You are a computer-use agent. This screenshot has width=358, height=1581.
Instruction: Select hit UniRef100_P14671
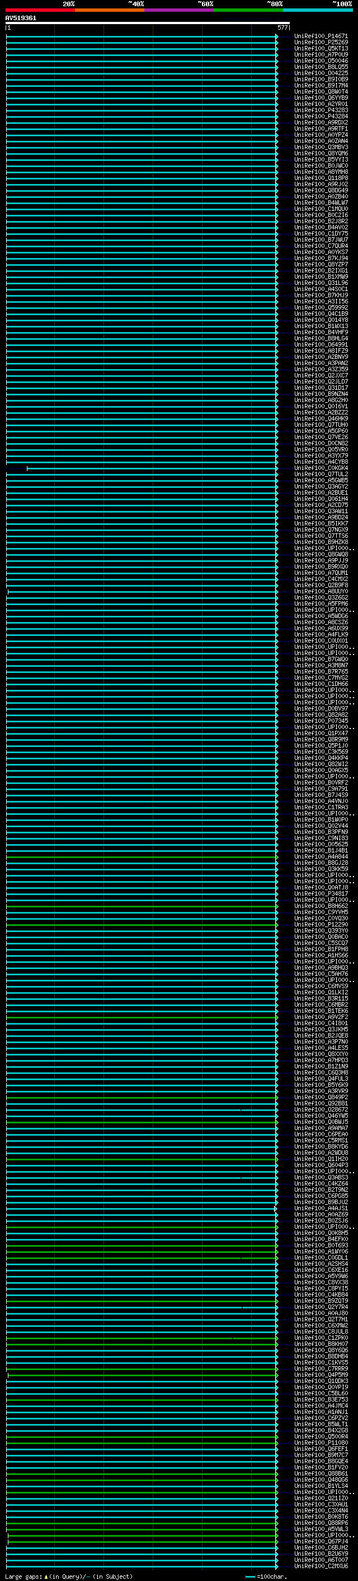[321, 36]
